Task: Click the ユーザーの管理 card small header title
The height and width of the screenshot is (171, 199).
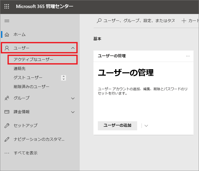Action: (x=112, y=56)
